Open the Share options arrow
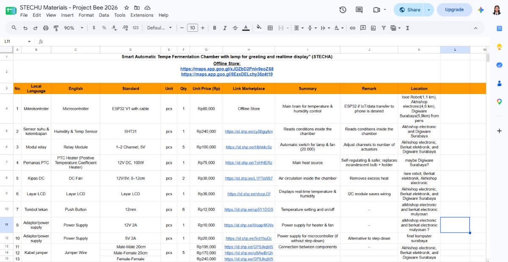Image resolution: width=508 pixels, height=262 pixels. point(428,10)
